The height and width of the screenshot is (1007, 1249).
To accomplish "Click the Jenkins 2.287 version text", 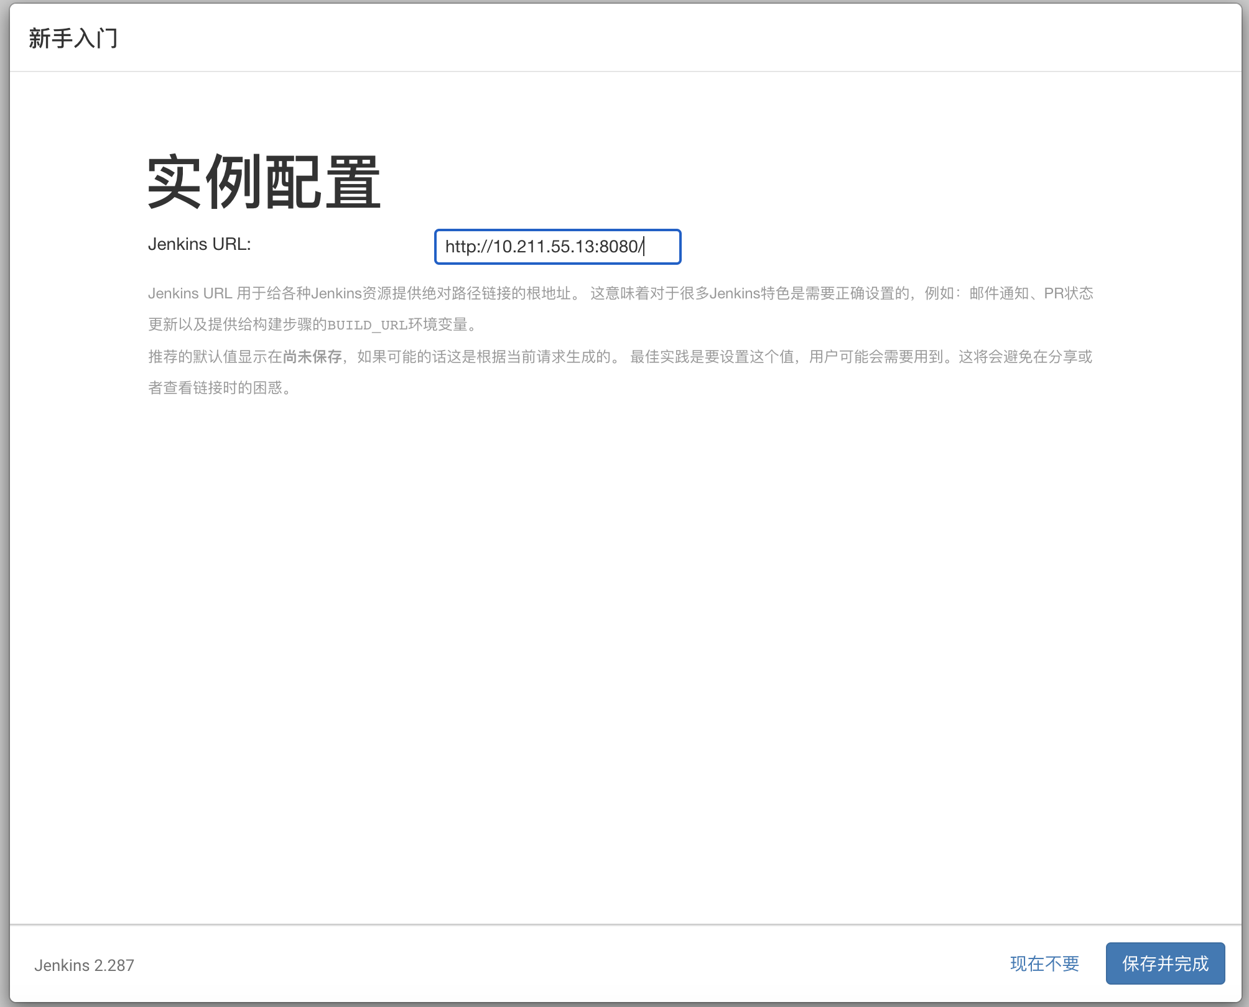I will point(84,965).
